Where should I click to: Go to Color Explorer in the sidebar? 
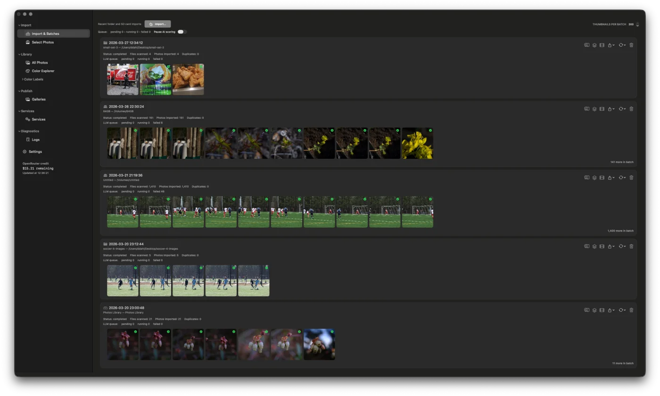pyautogui.click(x=43, y=71)
